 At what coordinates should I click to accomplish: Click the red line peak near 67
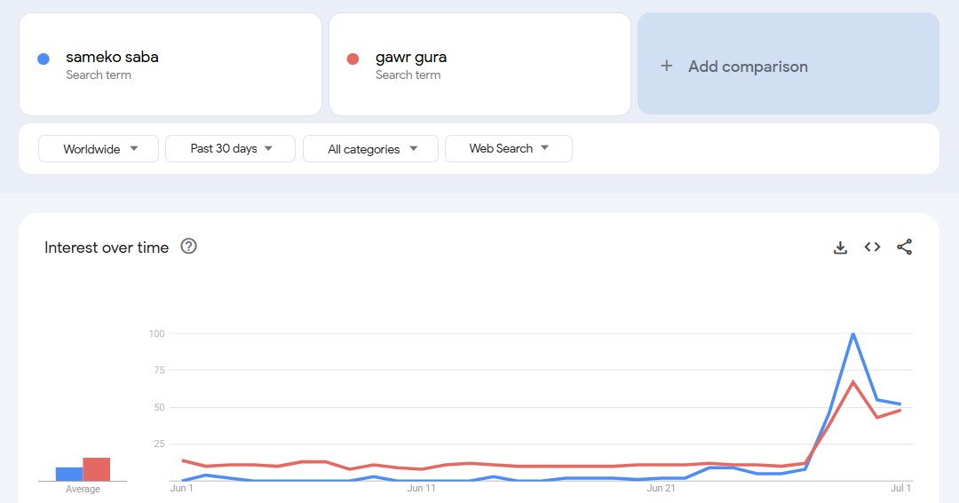point(853,382)
